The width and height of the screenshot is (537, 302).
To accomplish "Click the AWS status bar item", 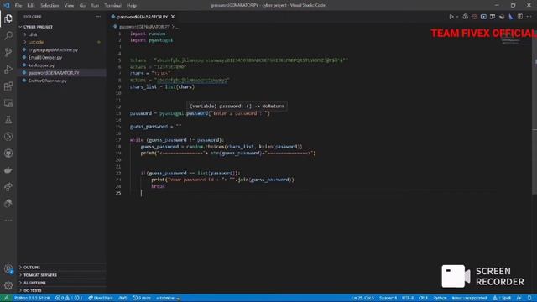I will (123, 299).
